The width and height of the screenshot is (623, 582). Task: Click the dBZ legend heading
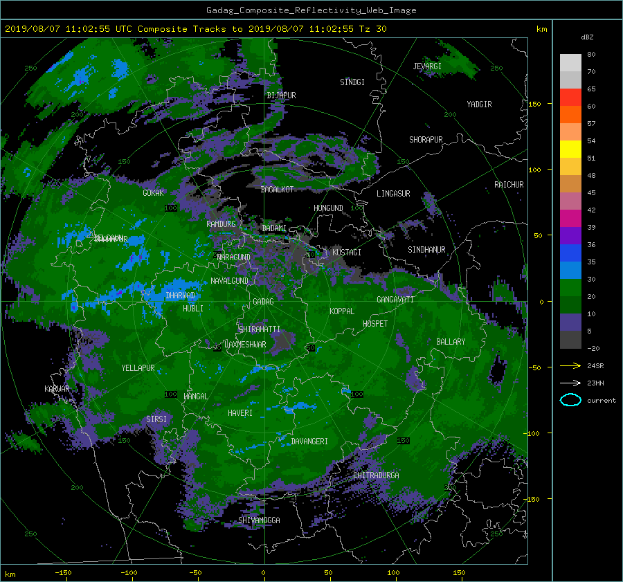pyautogui.click(x=587, y=37)
